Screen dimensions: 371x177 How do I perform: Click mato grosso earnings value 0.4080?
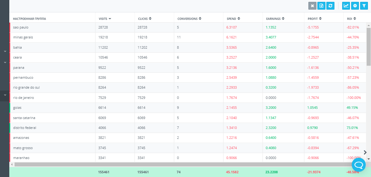271,148
